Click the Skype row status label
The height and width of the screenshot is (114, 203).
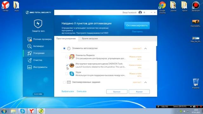[135, 75]
